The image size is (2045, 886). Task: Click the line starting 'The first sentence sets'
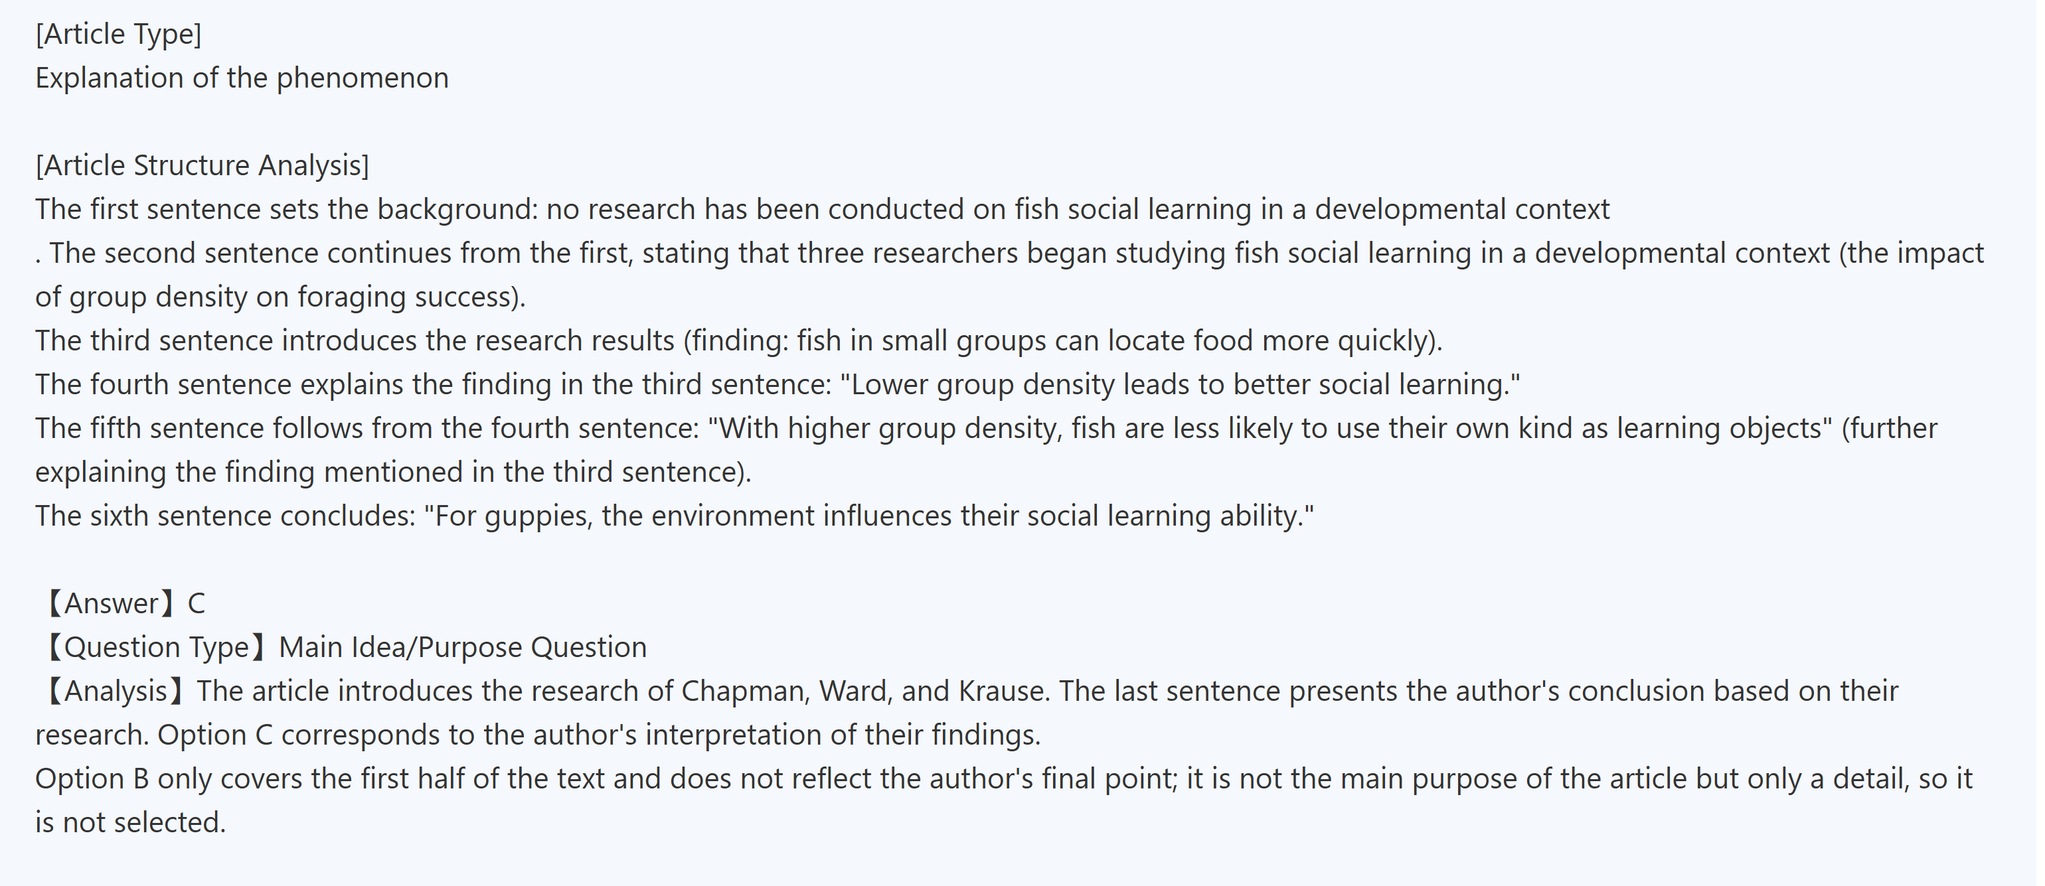click(822, 208)
